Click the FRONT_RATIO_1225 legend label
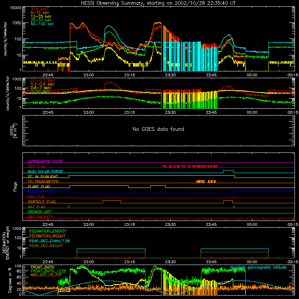 pyautogui.click(x=48, y=271)
